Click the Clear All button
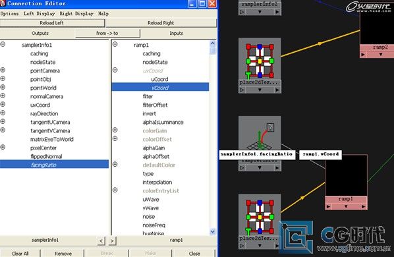394x257 pixels. click(20, 254)
